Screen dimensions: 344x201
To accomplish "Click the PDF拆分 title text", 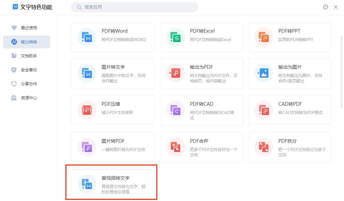I will 287,141.
